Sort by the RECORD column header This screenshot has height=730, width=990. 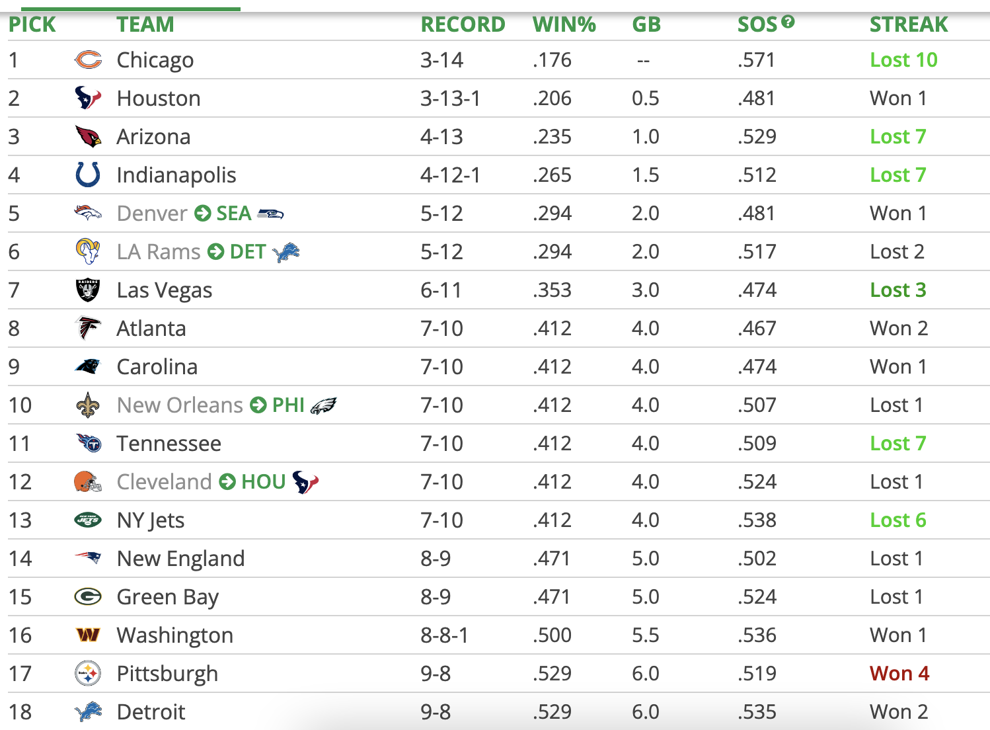point(463,24)
